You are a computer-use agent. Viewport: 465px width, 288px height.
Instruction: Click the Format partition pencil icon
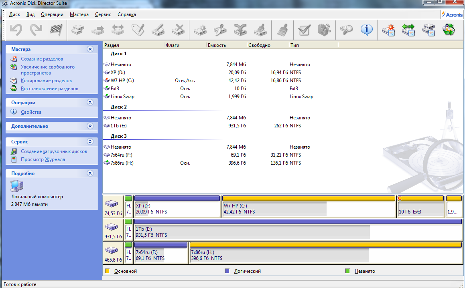click(x=158, y=30)
